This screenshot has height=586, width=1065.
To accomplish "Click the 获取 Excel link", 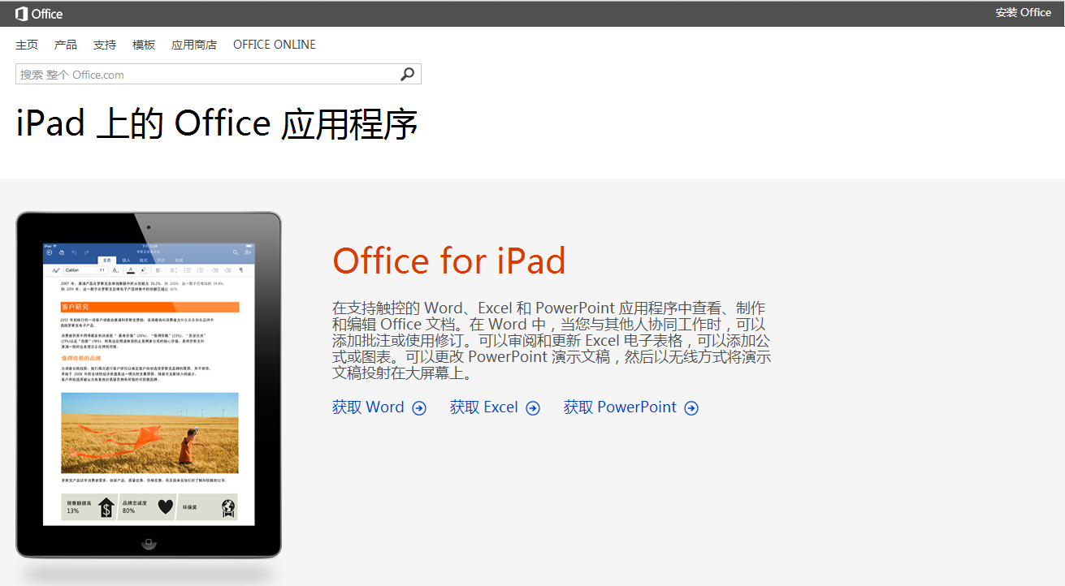I will [x=484, y=407].
